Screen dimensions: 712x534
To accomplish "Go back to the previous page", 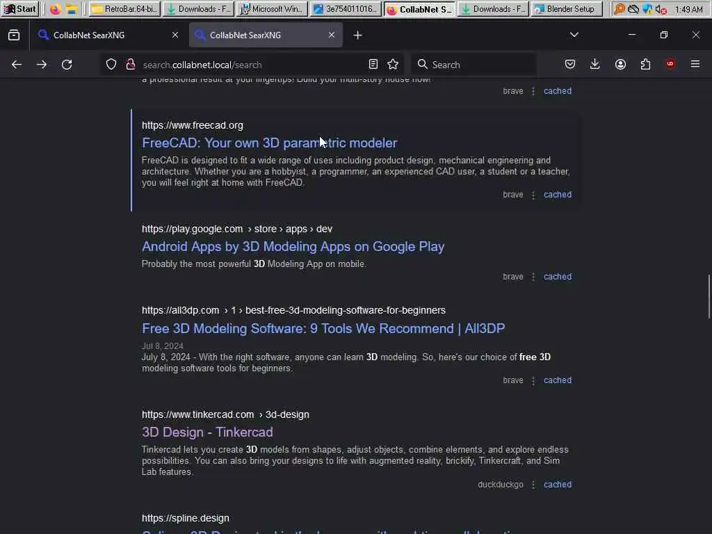I will point(17,65).
